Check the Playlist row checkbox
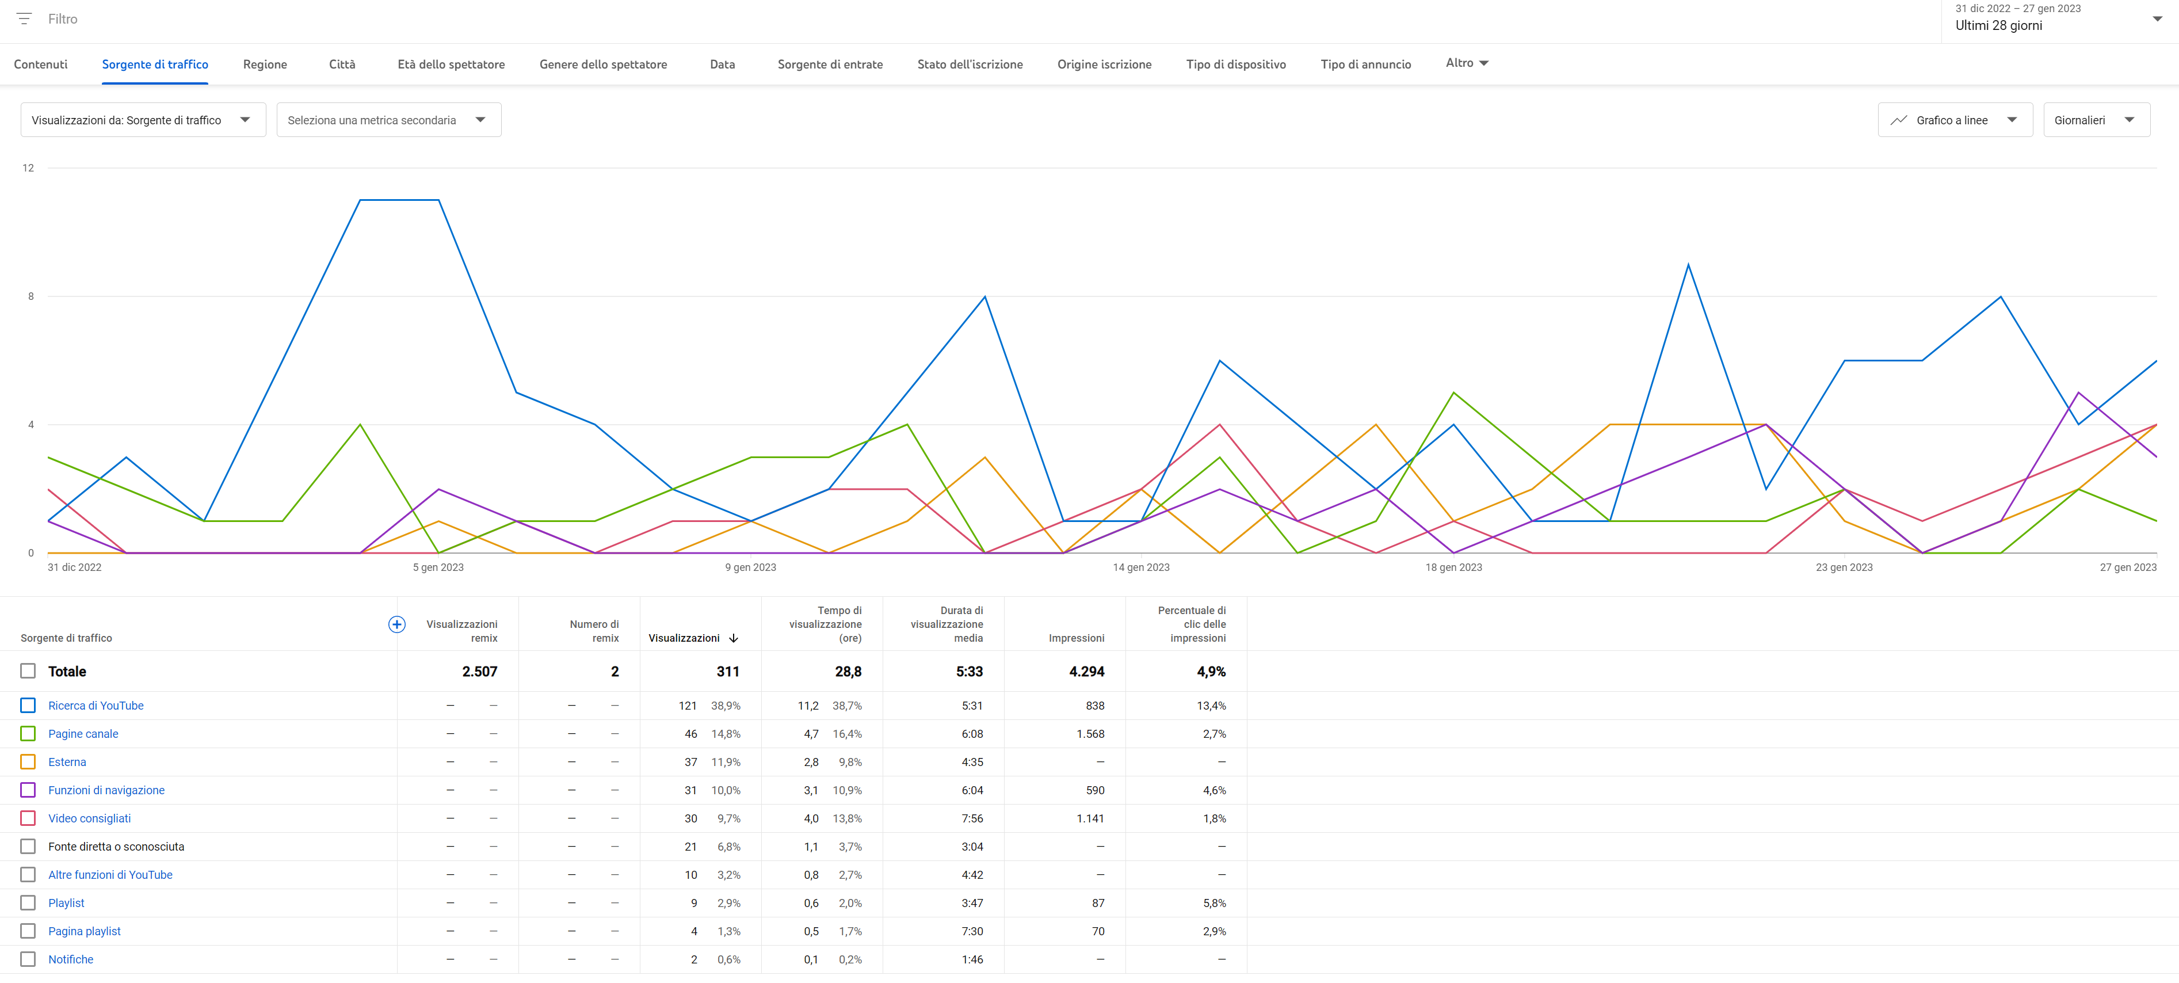2179x983 pixels. tap(28, 902)
